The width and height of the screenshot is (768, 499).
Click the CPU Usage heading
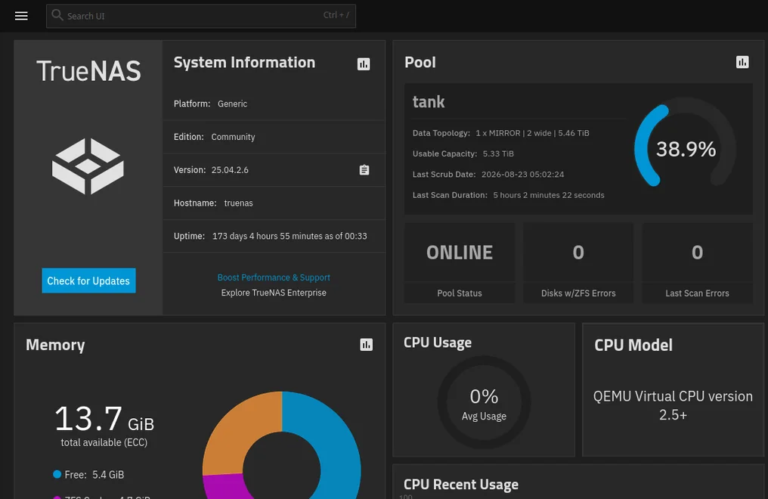tap(438, 342)
